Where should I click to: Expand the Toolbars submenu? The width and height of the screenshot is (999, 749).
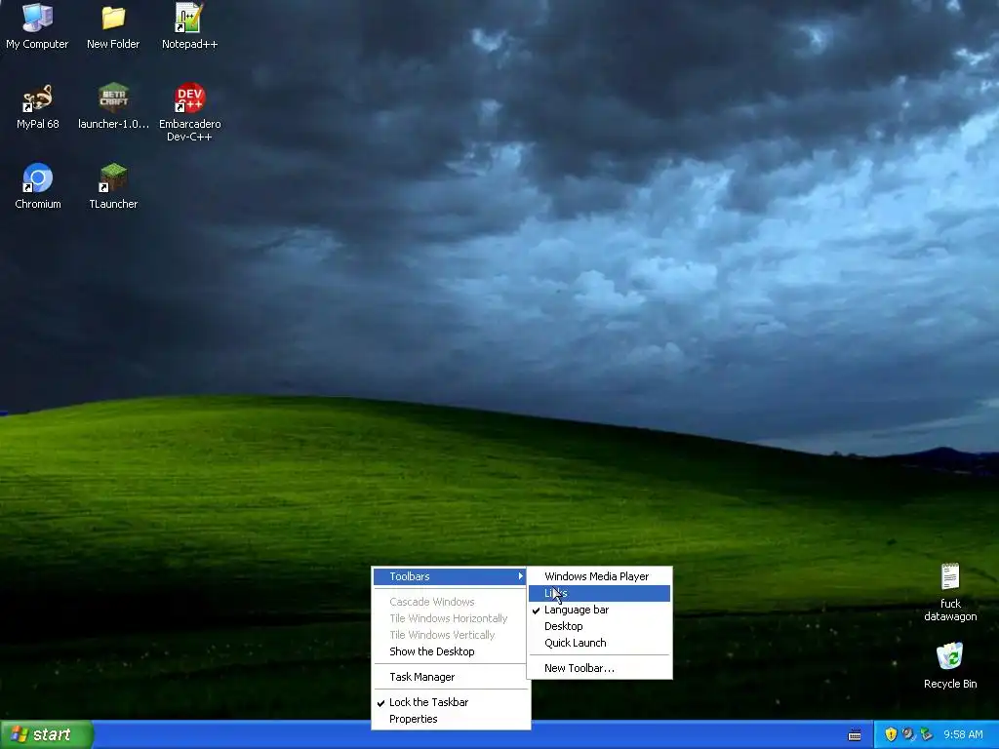pos(451,576)
